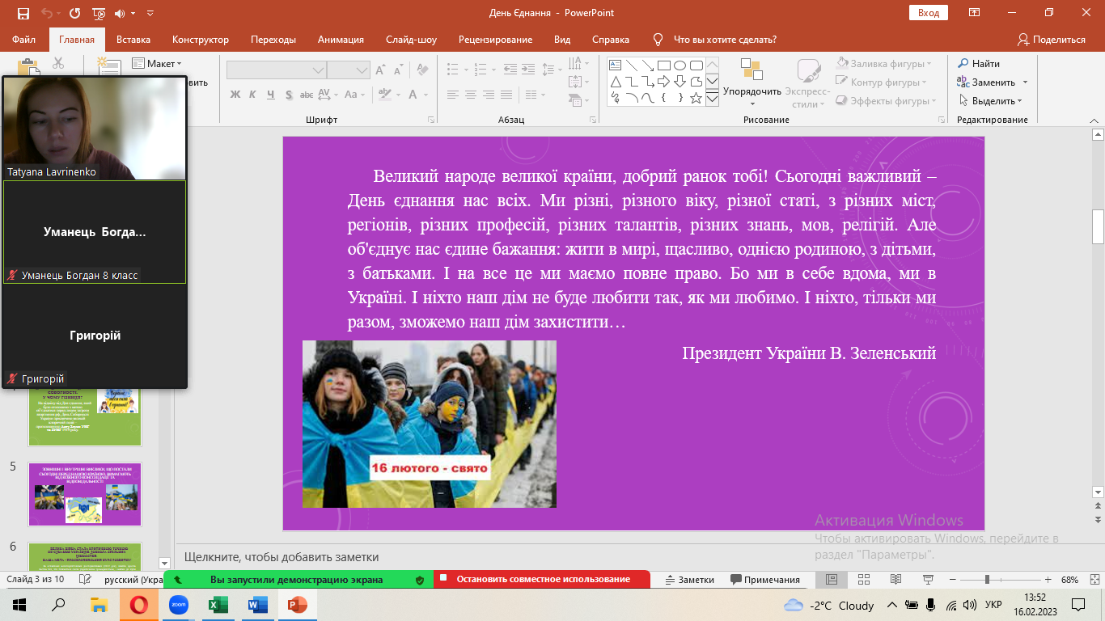Stop screen sharing (Остановить совместное использование)
Image resolution: width=1105 pixels, height=621 pixels.
pos(542,580)
